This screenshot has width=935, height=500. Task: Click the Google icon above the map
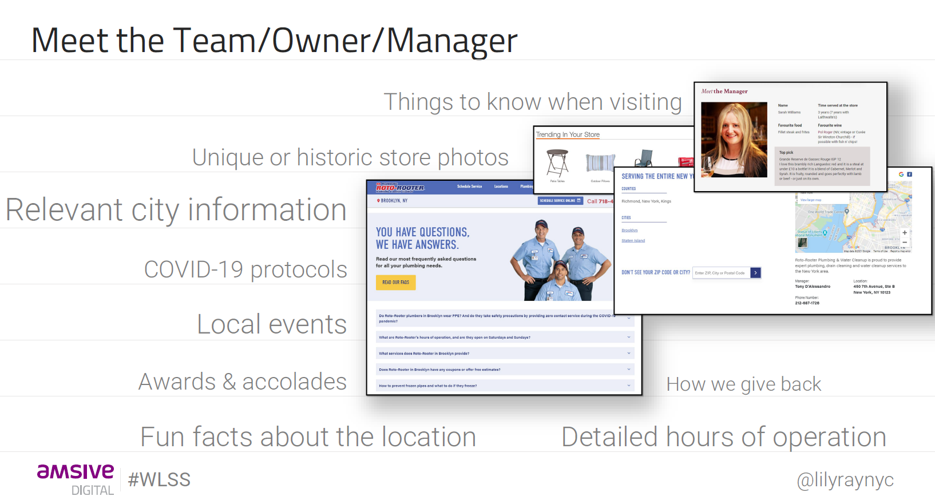coord(901,174)
